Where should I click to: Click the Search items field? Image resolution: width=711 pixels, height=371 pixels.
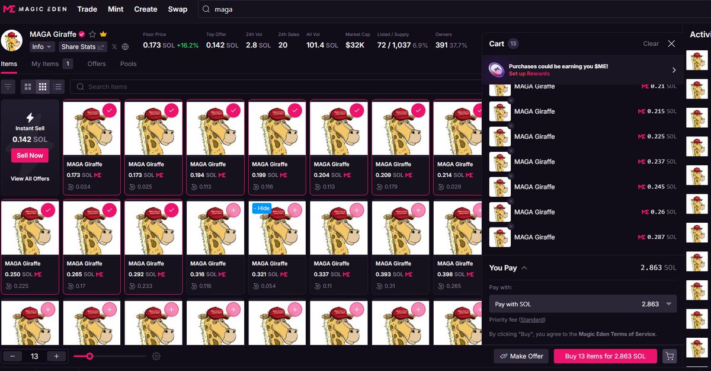click(276, 87)
